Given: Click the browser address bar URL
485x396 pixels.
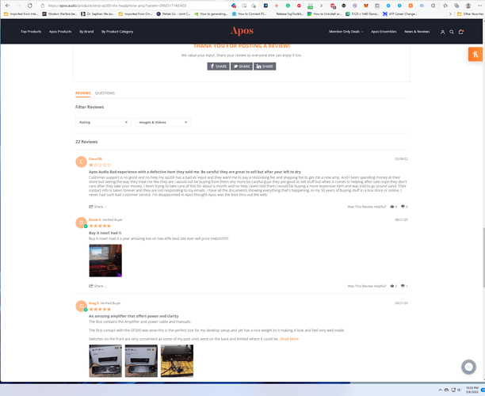Looking at the screenshot, I should [x=117, y=6].
